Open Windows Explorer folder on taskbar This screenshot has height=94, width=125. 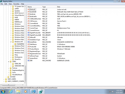click(x=18, y=92)
